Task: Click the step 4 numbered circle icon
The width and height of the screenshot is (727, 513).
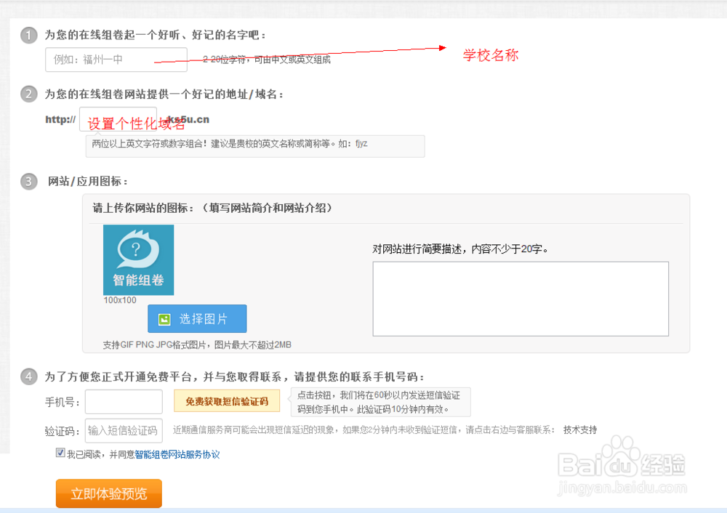Action: coord(28,376)
